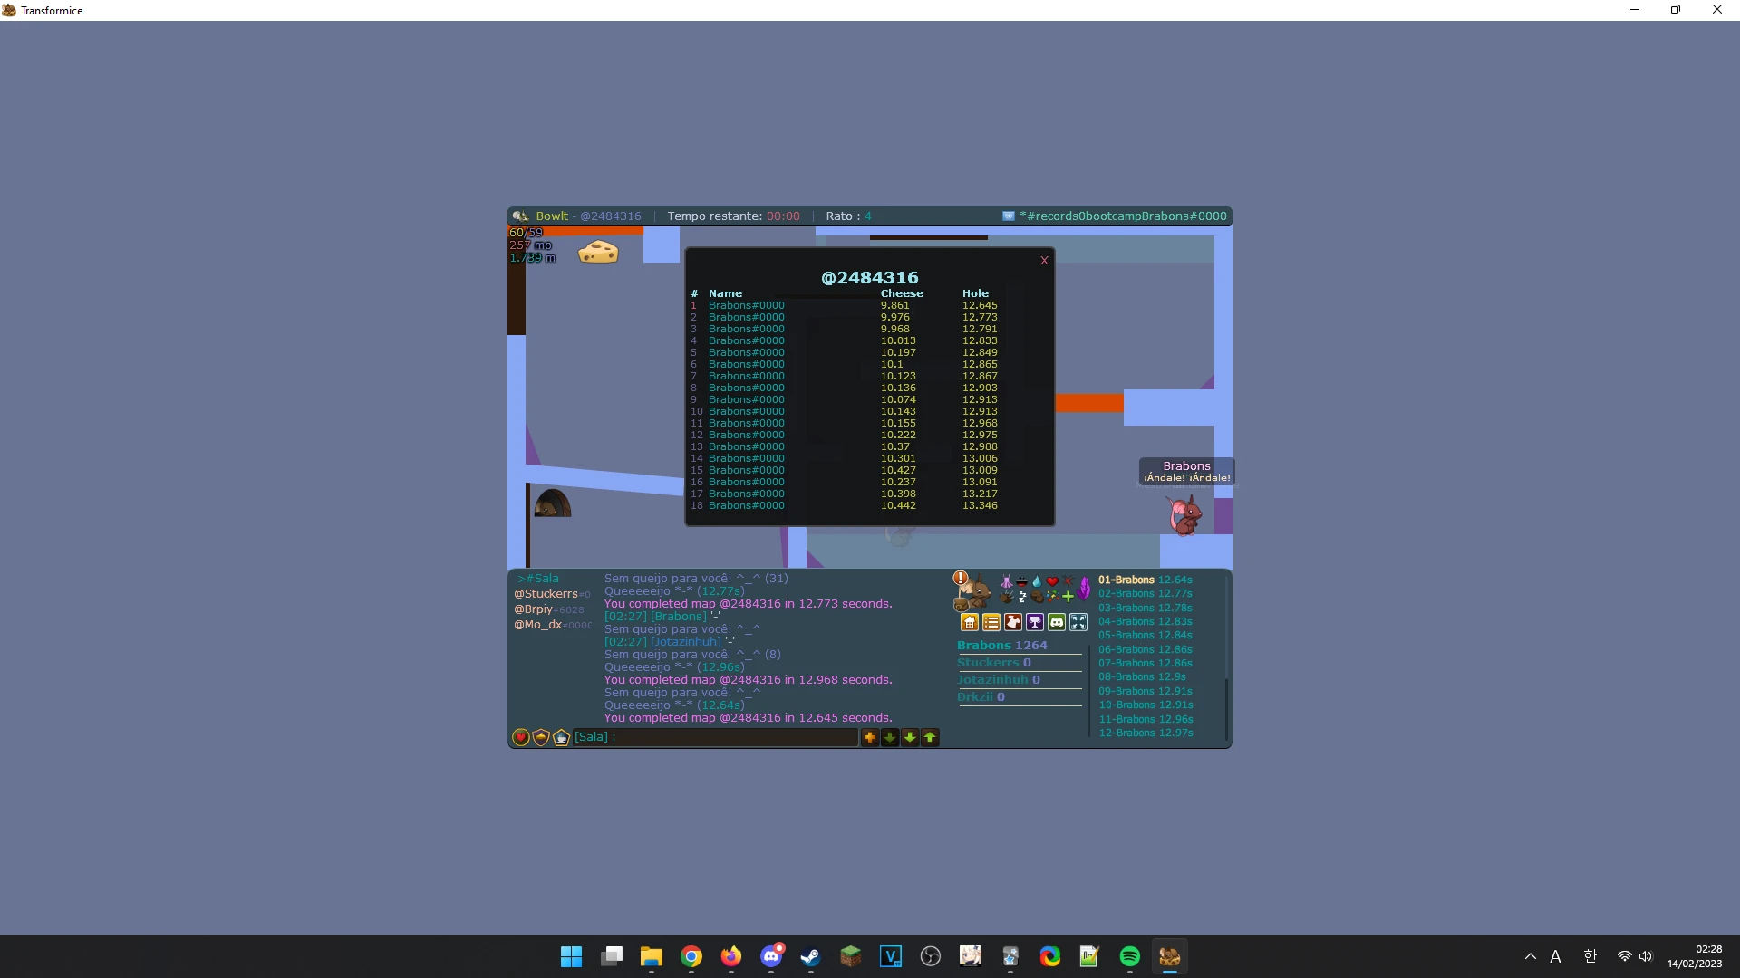
Task: Open Spotify from the taskbar
Action: tap(1130, 956)
